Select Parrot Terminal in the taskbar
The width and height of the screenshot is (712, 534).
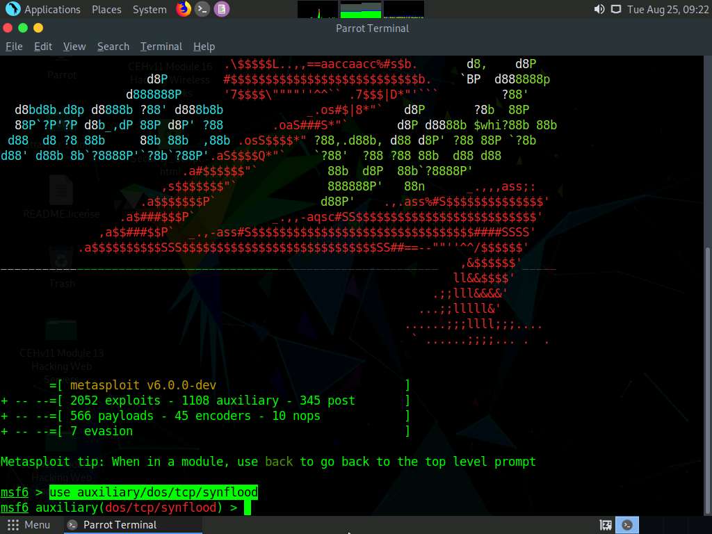(133, 525)
